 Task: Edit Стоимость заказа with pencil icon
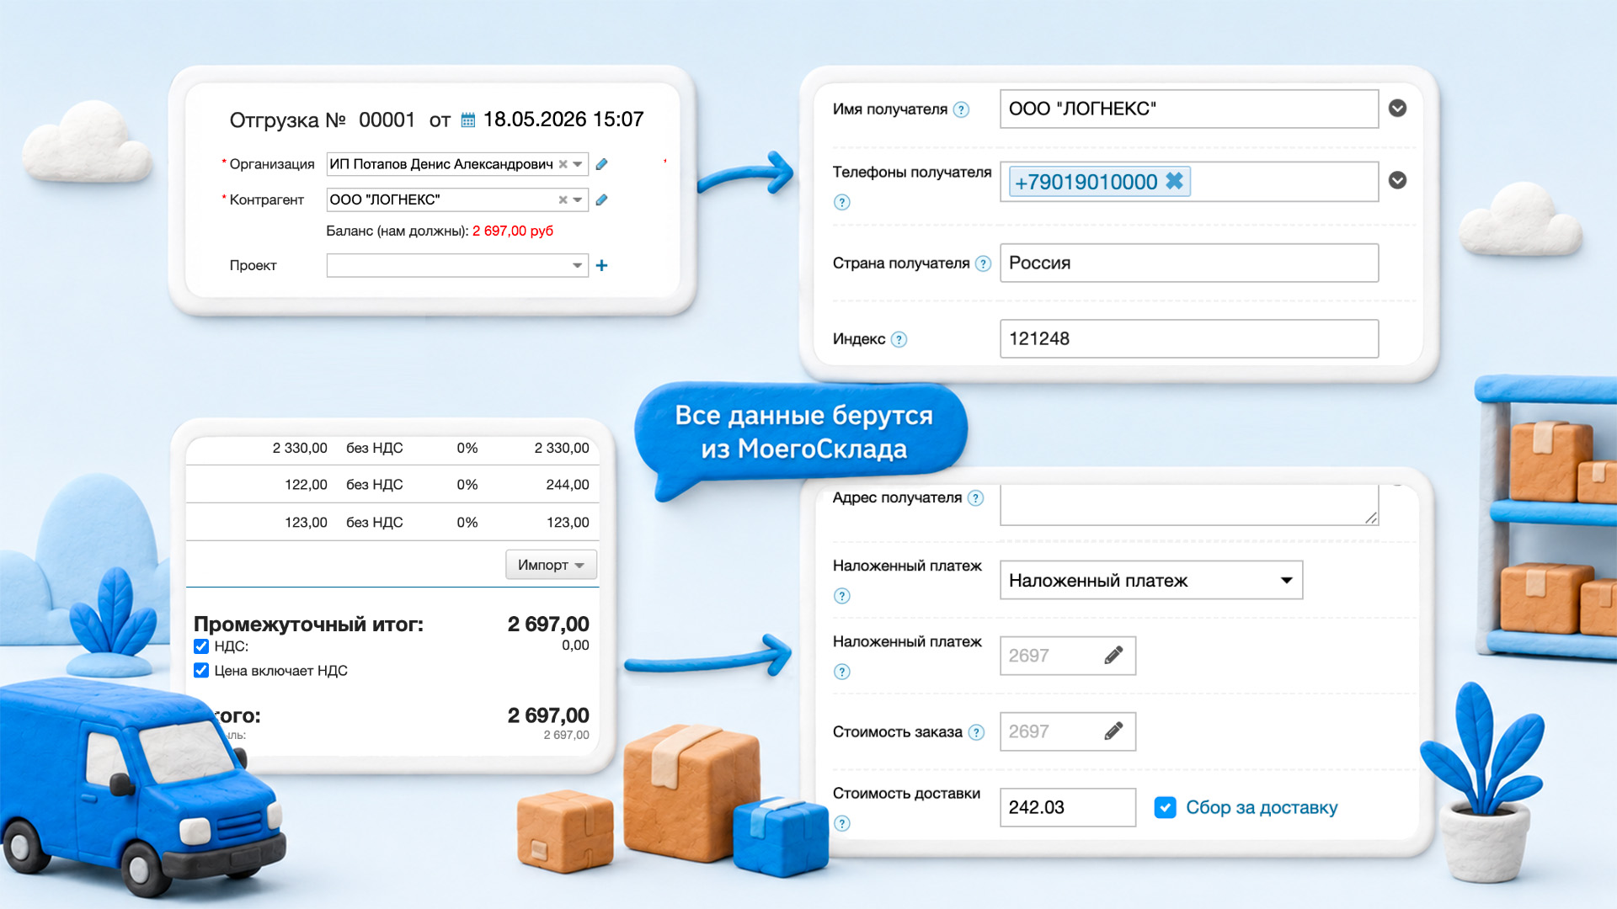pyautogui.click(x=1113, y=731)
